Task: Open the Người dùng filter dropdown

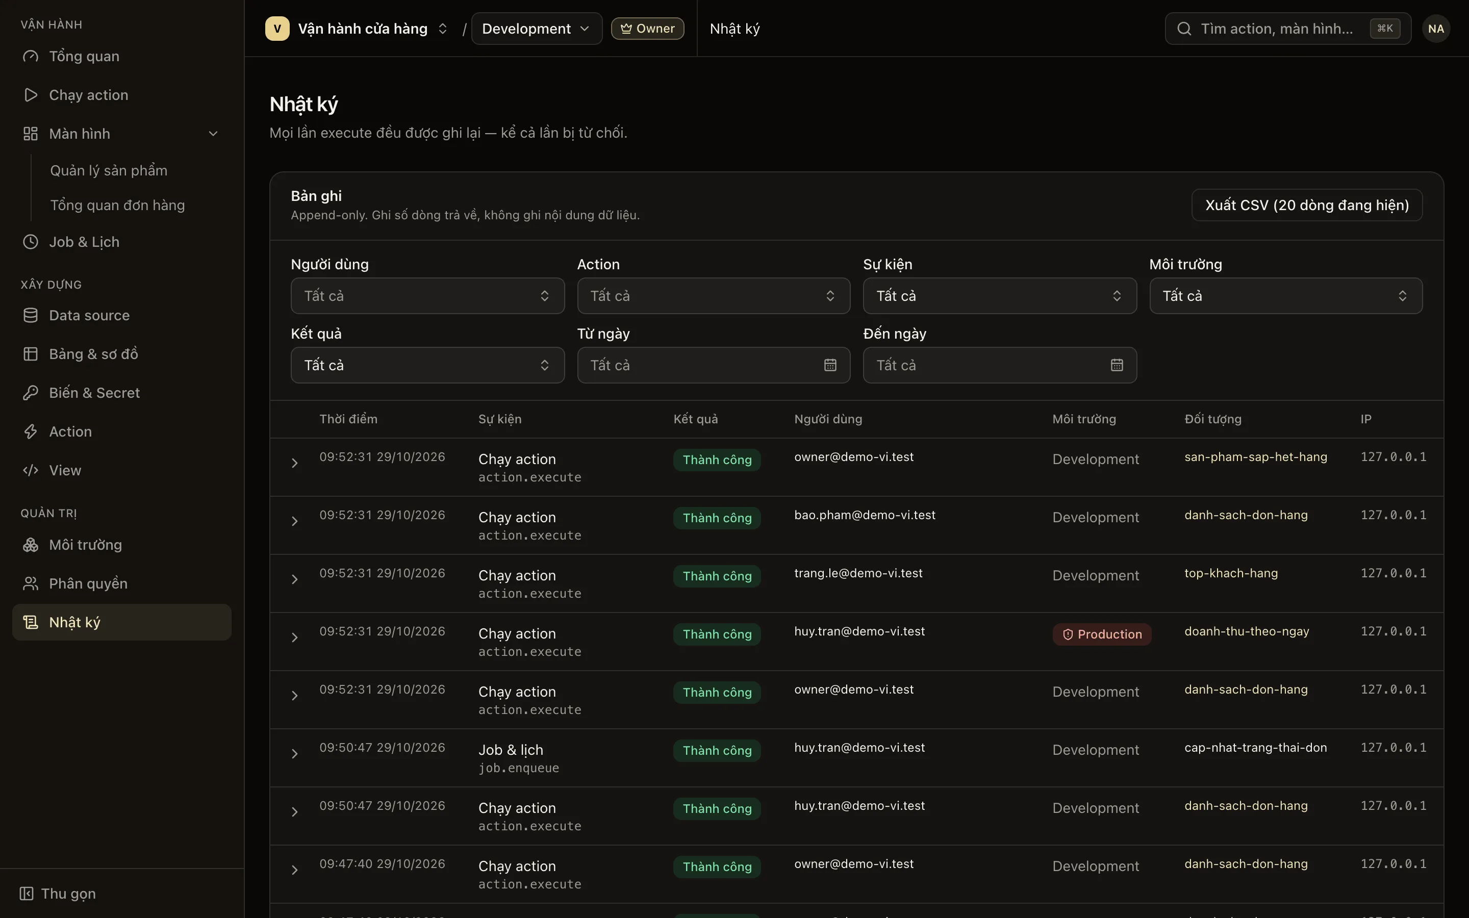Action: 427,296
